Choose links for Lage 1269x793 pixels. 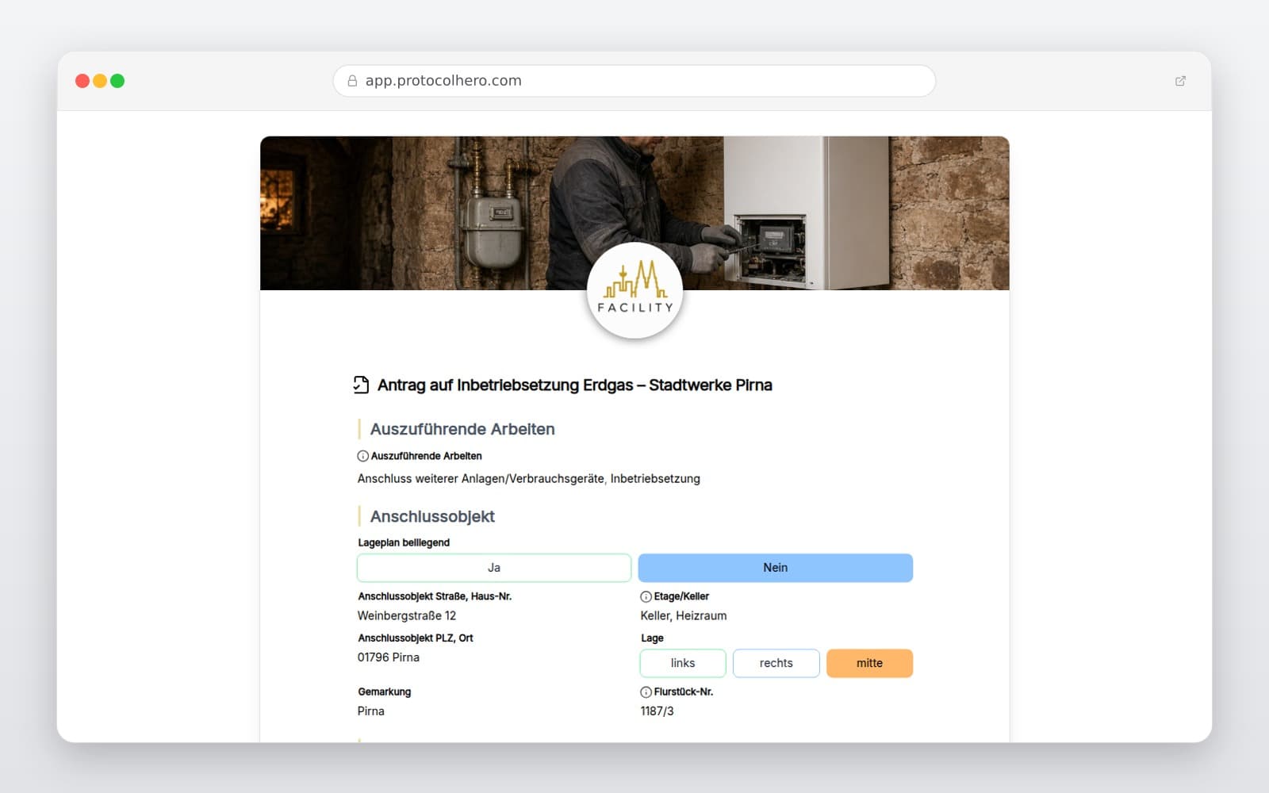pyautogui.click(x=683, y=663)
